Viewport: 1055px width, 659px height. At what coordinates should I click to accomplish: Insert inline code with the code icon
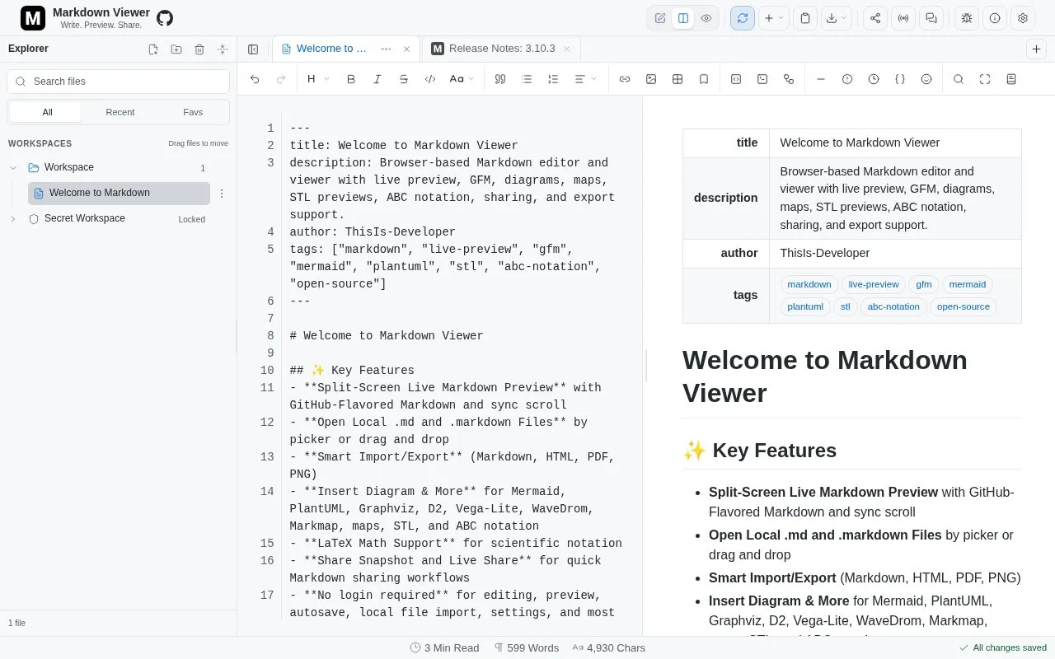tap(430, 79)
